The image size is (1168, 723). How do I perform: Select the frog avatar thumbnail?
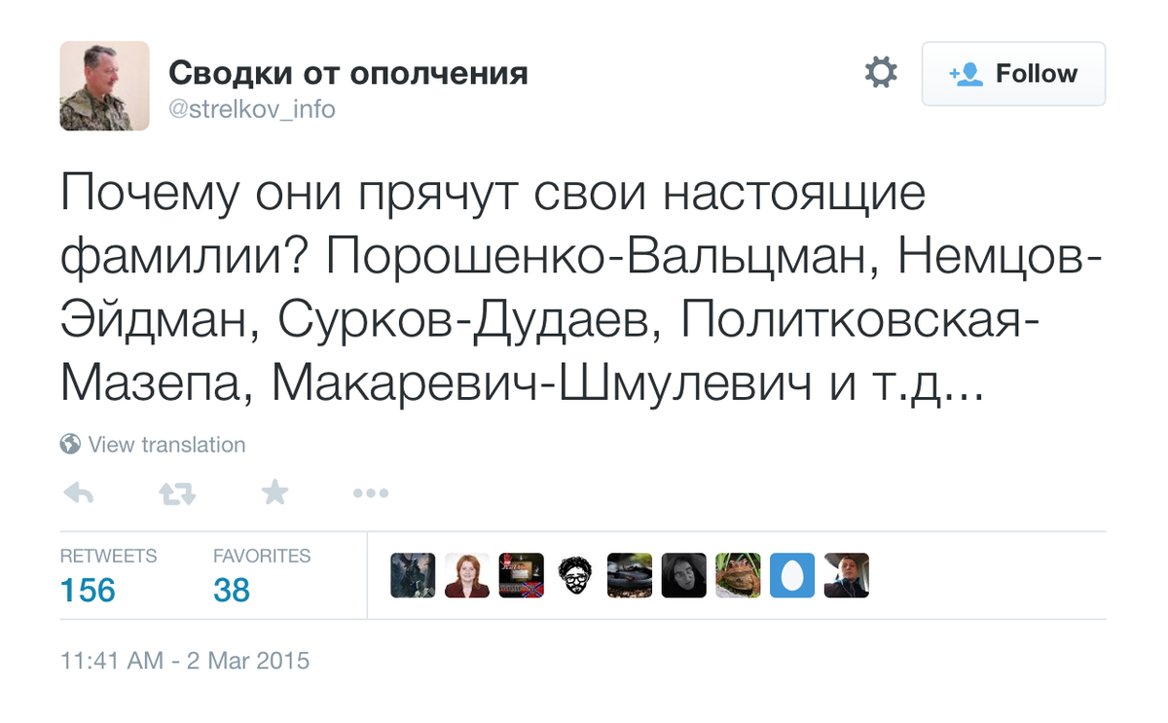738,575
